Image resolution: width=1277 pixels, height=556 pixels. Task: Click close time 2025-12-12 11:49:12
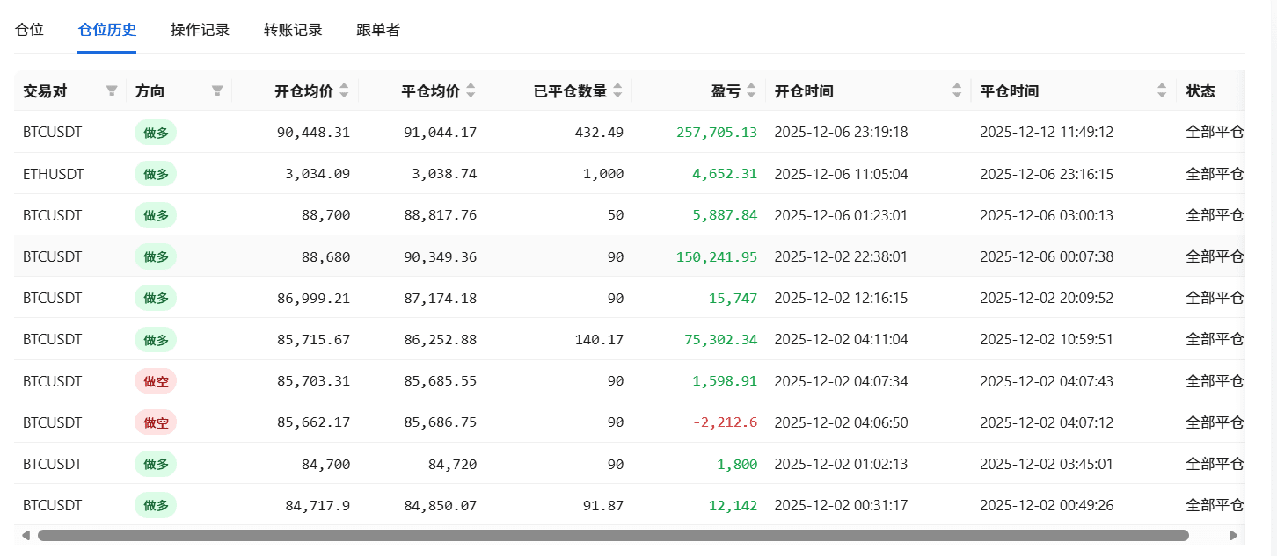click(x=1047, y=133)
